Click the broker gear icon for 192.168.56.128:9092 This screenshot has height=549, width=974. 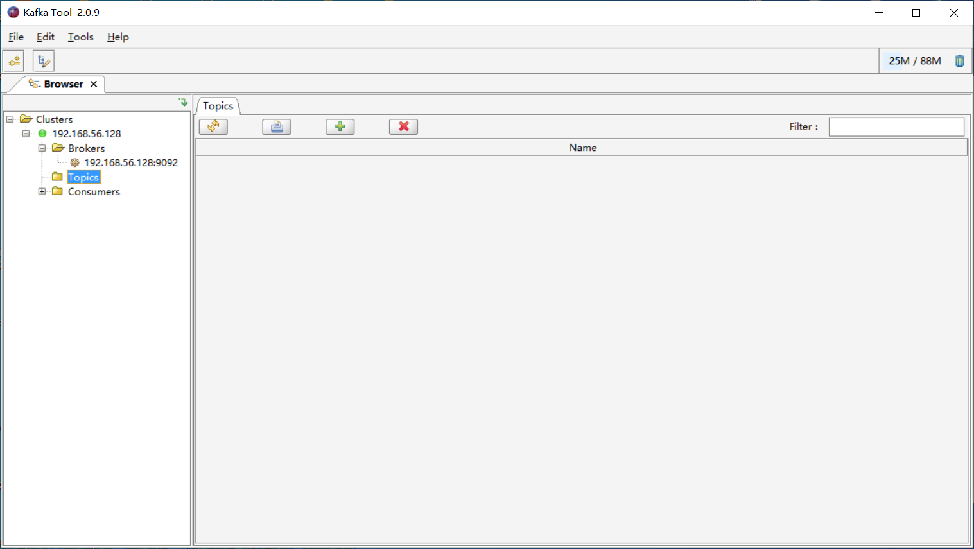74,162
